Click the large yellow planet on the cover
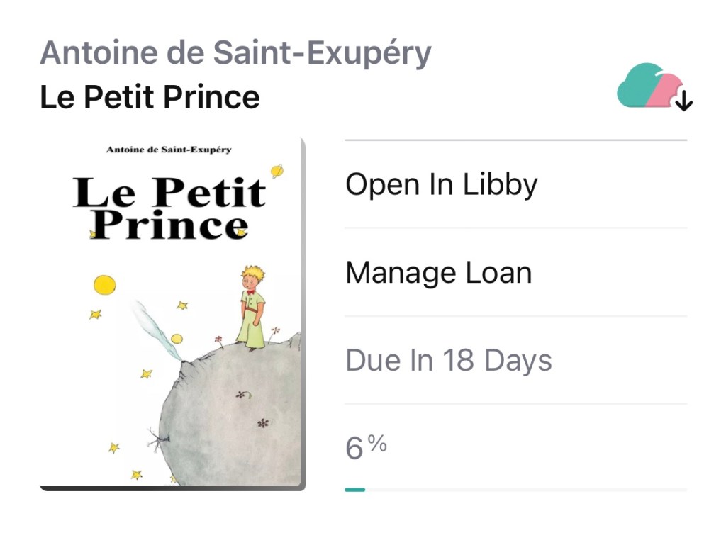This screenshot has width=726, height=533. 105,285
